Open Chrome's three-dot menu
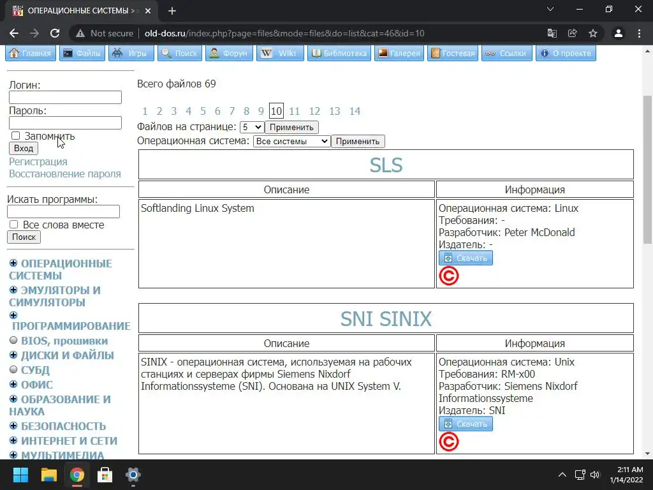653x490 pixels. click(639, 33)
